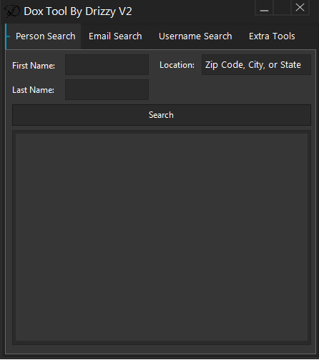This screenshot has width=319, height=360.
Task: Minimize the Dox Tool window
Action: [264, 8]
